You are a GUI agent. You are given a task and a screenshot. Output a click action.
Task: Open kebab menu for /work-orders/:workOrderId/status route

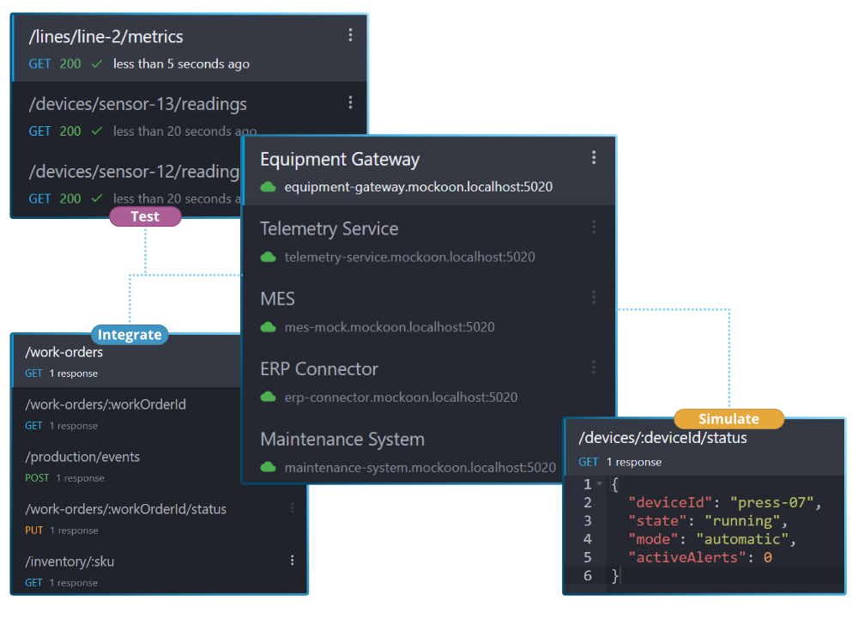coord(293,508)
